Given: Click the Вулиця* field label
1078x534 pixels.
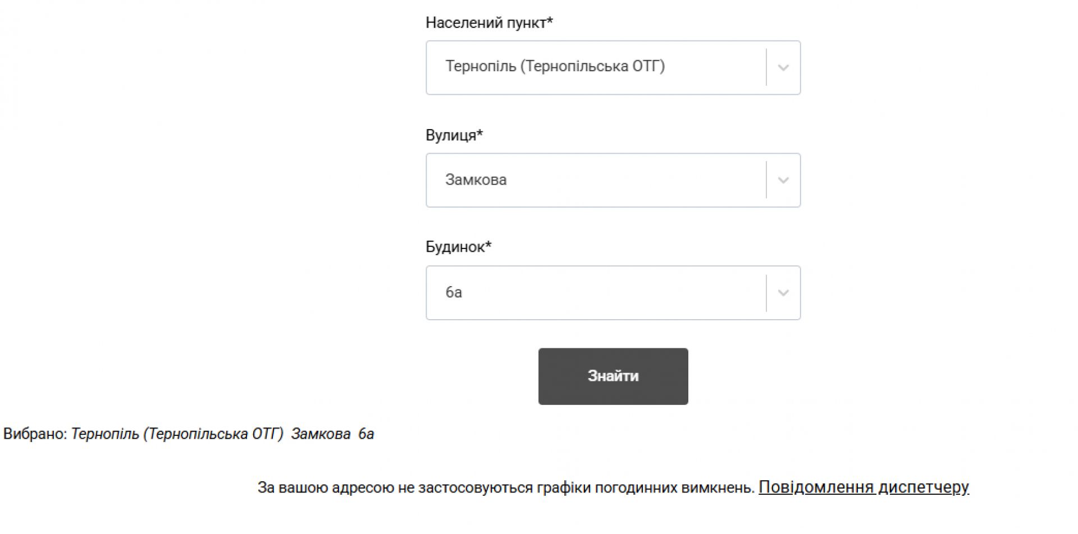Looking at the screenshot, I should 454,135.
